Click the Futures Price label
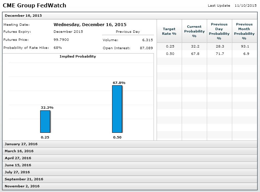Screen dimensions: 260x192 click(x=16, y=39)
